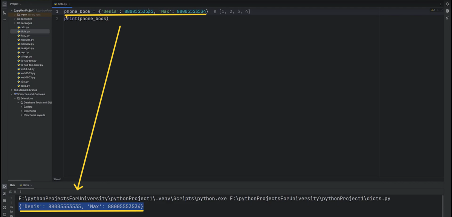Click the comment # [1, 2, 3, 4]
The image size is (452, 217).
click(x=232, y=12)
